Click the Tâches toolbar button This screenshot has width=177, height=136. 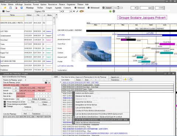[40, 8]
